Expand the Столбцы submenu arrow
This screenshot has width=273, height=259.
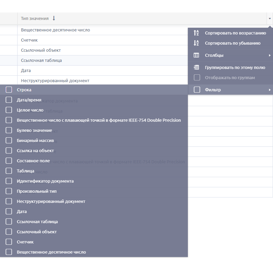tap(270, 55)
